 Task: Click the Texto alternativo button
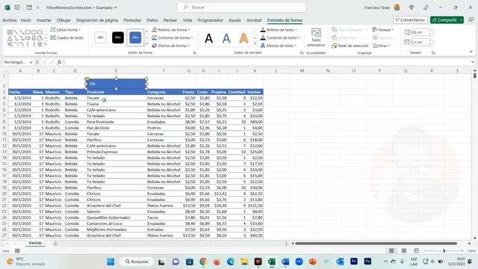pos(316,37)
